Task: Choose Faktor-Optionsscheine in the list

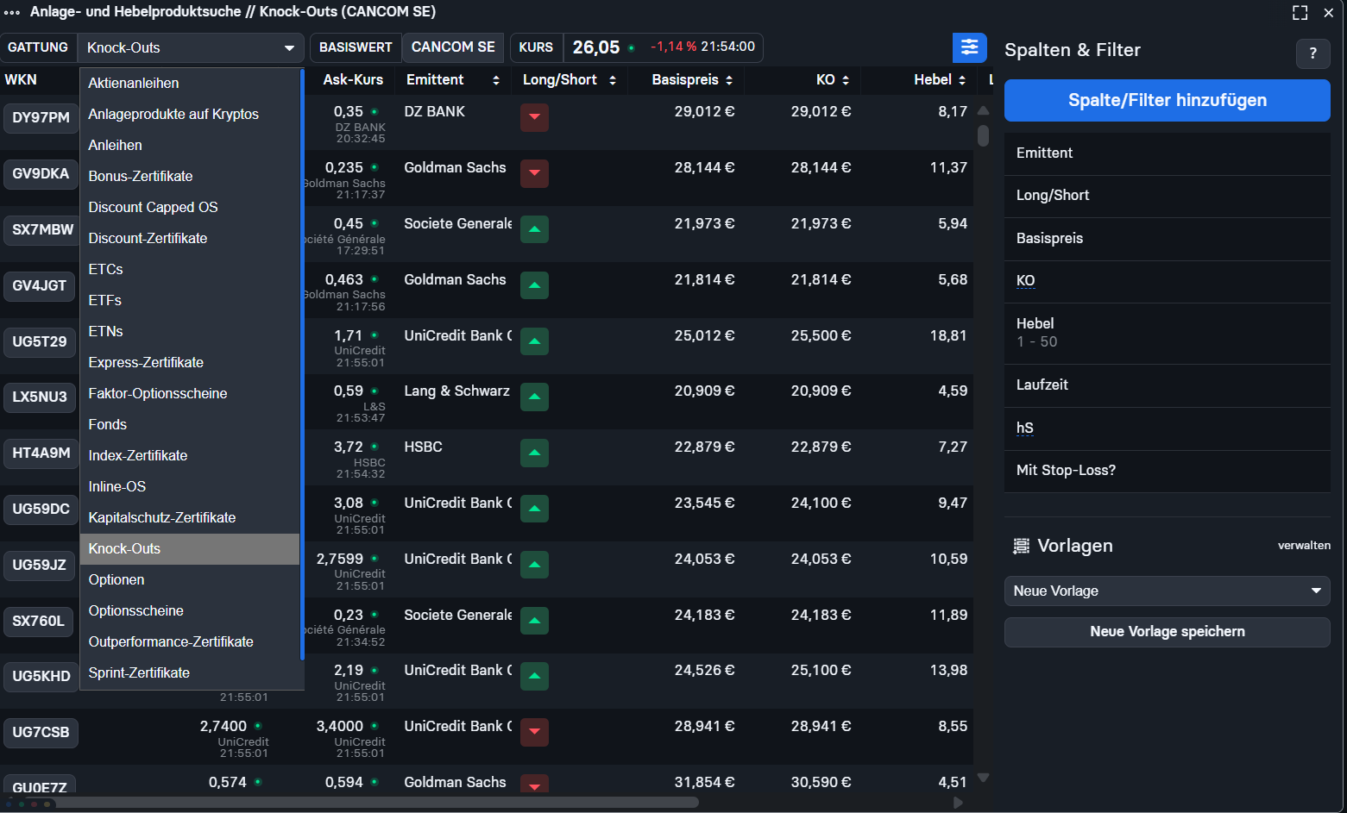Action: [157, 393]
